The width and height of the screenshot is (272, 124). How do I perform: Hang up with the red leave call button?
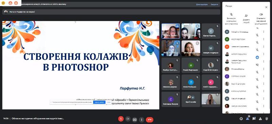pos(150,120)
